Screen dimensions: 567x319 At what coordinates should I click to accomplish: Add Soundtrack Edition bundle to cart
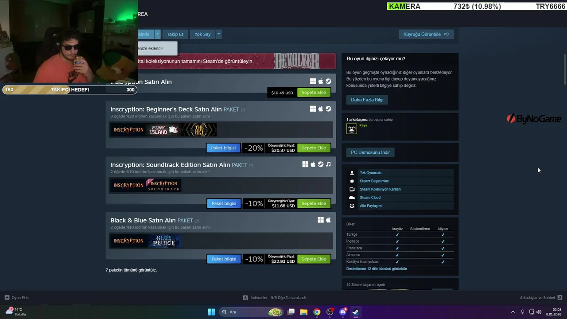click(314, 203)
